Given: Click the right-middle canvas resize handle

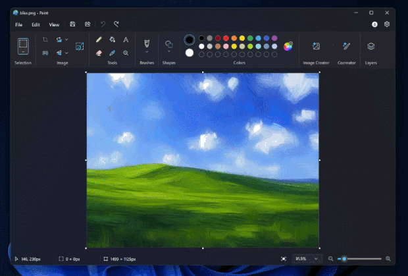Looking at the screenshot, I should (x=320, y=160).
